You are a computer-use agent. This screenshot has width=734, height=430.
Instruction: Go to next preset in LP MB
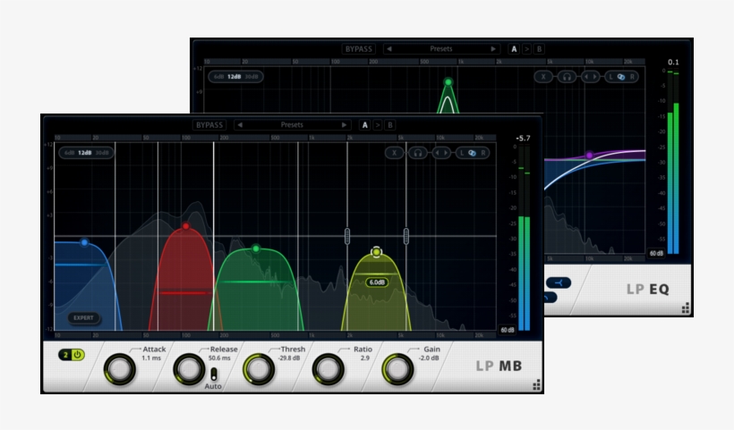[344, 125]
